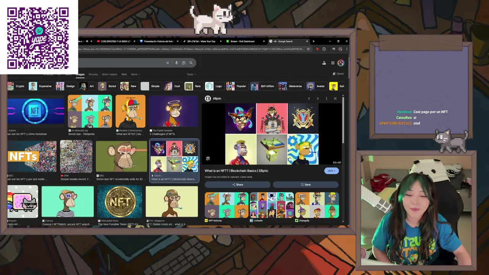
Task: Switch to the Forums search tab
Action: tap(93, 74)
